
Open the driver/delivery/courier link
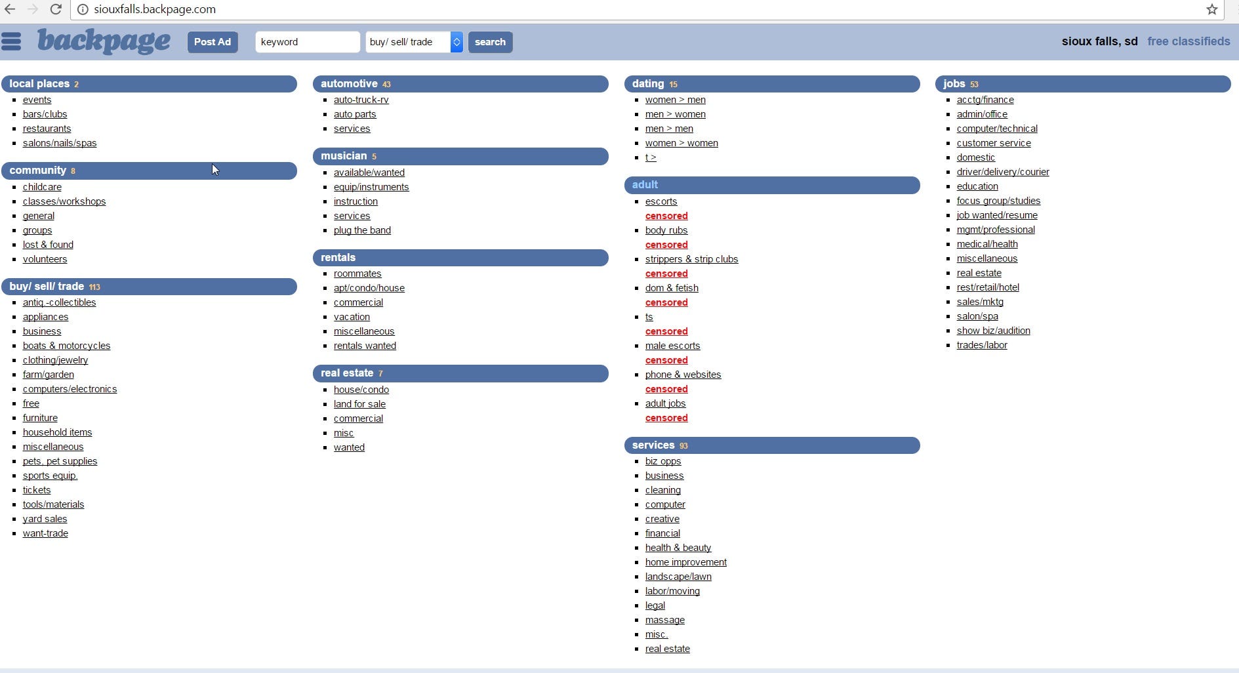point(1003,172)
